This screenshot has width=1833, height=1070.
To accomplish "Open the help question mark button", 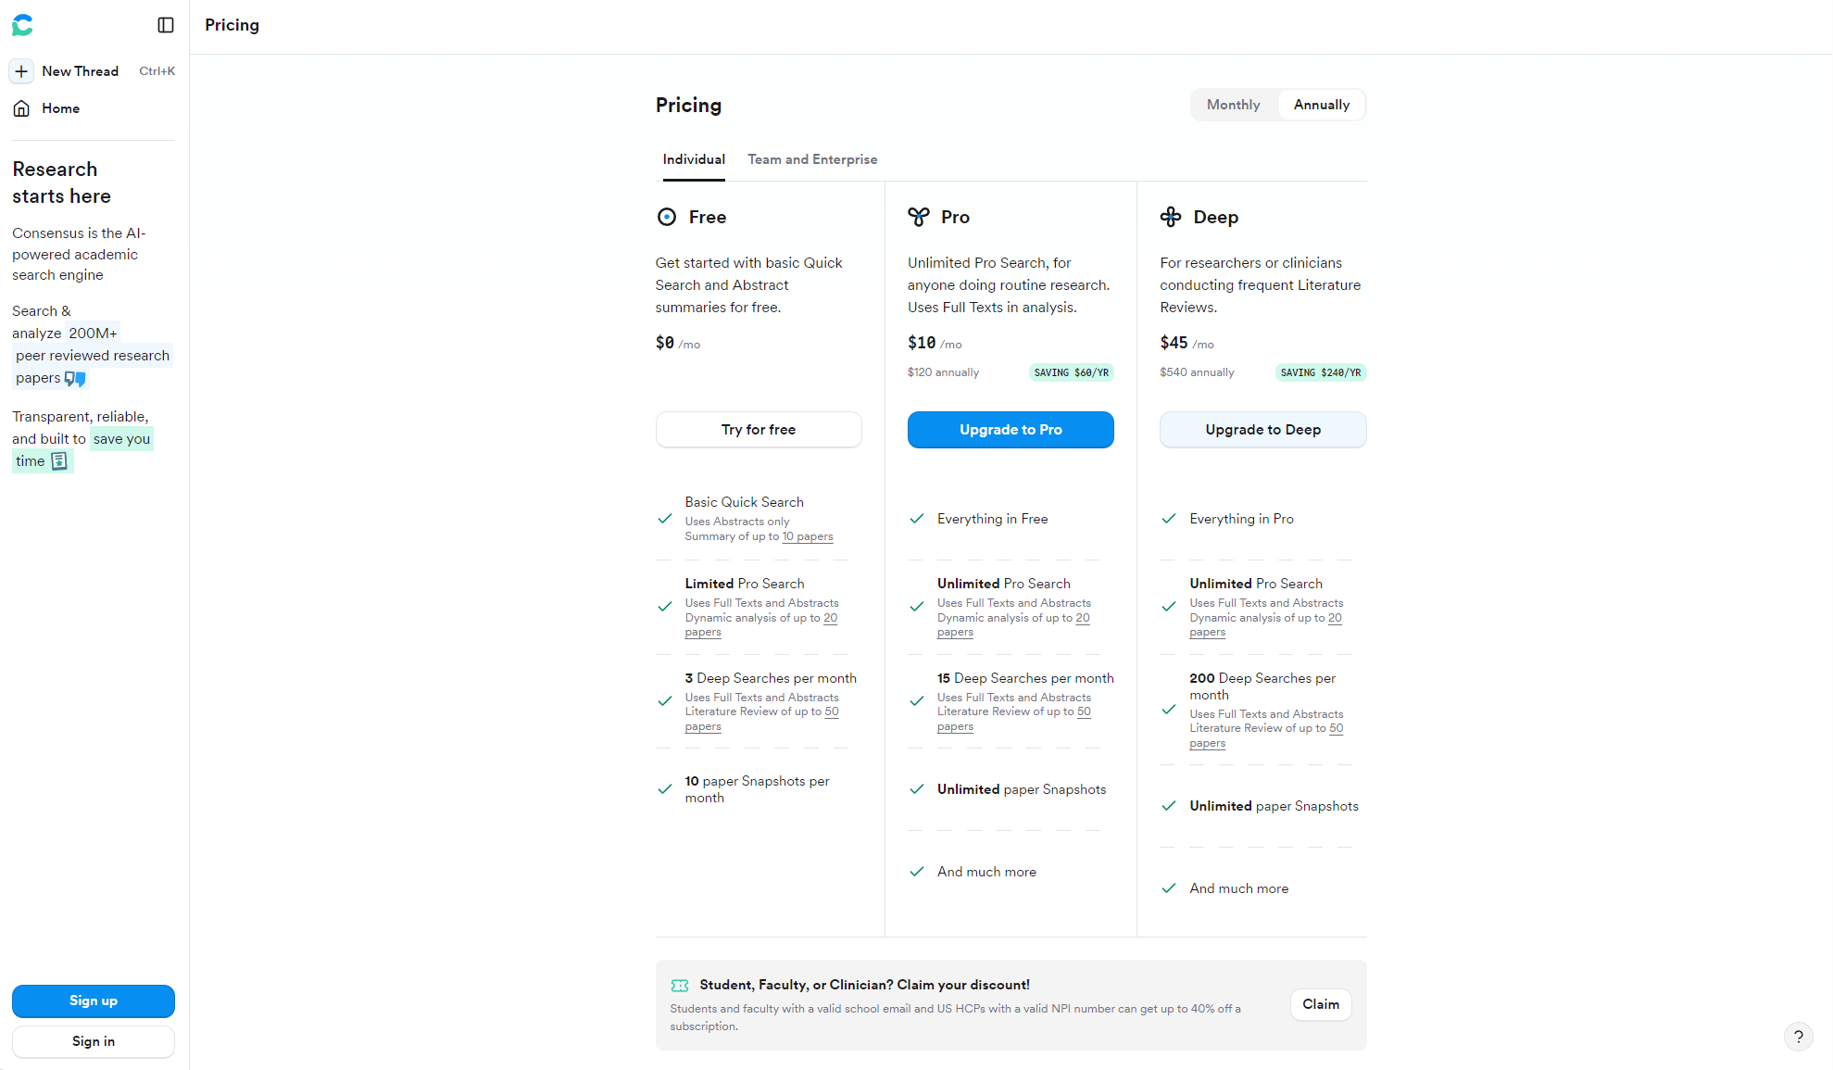I will coord(1798,1037).
